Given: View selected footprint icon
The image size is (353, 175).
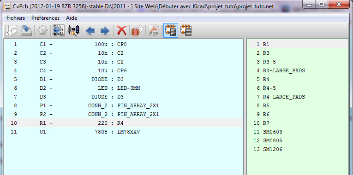Looking at the screenshot, I should tap(59, 30).
